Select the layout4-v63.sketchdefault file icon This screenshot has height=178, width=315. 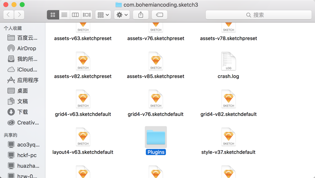pyautogui.click(x=83, y=137)
